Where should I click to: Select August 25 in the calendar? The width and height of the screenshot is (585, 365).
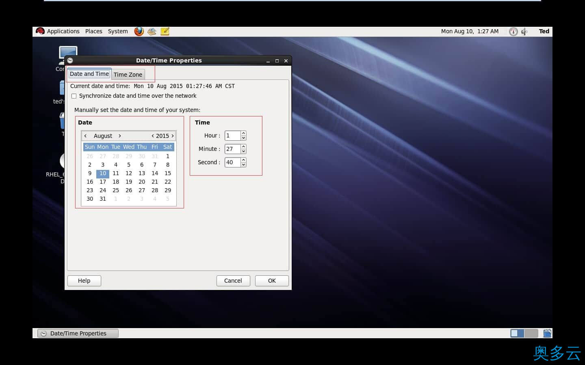(116, 190)
